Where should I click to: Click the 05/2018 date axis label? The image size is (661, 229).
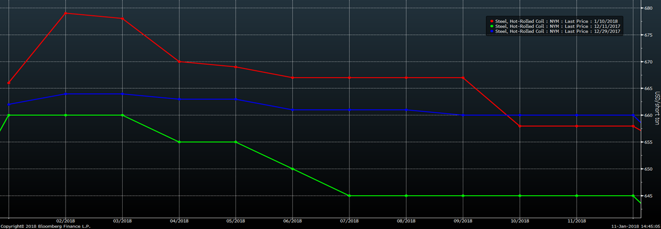pyautogui.click(x=236, y=220)
